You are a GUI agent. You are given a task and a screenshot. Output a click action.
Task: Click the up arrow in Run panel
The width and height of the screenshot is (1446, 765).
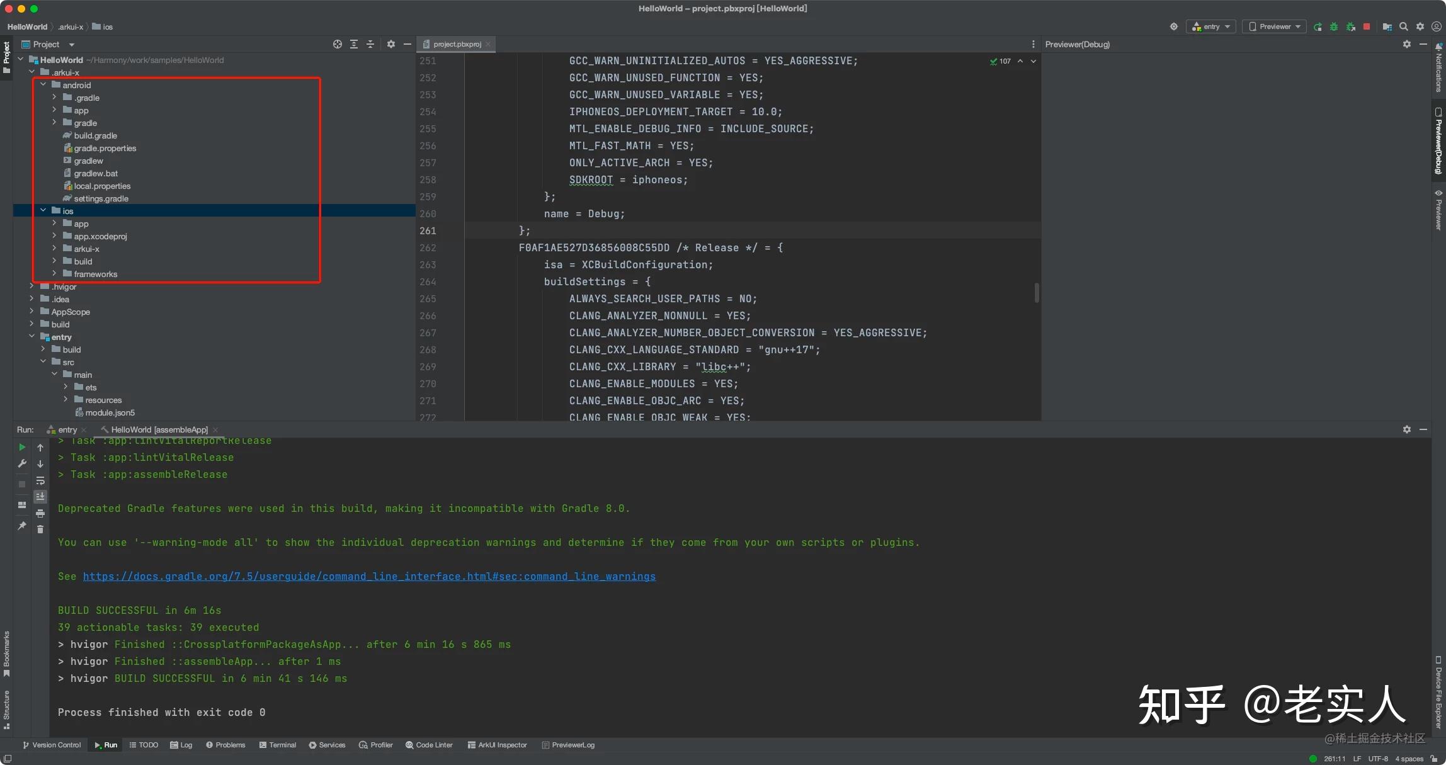40,447
